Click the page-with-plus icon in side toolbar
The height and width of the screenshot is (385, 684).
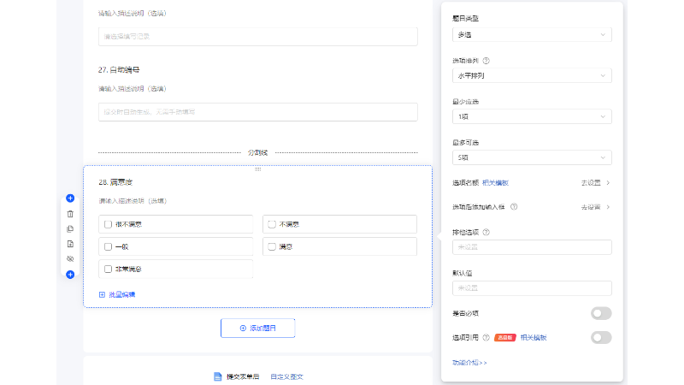coord(70,244)
